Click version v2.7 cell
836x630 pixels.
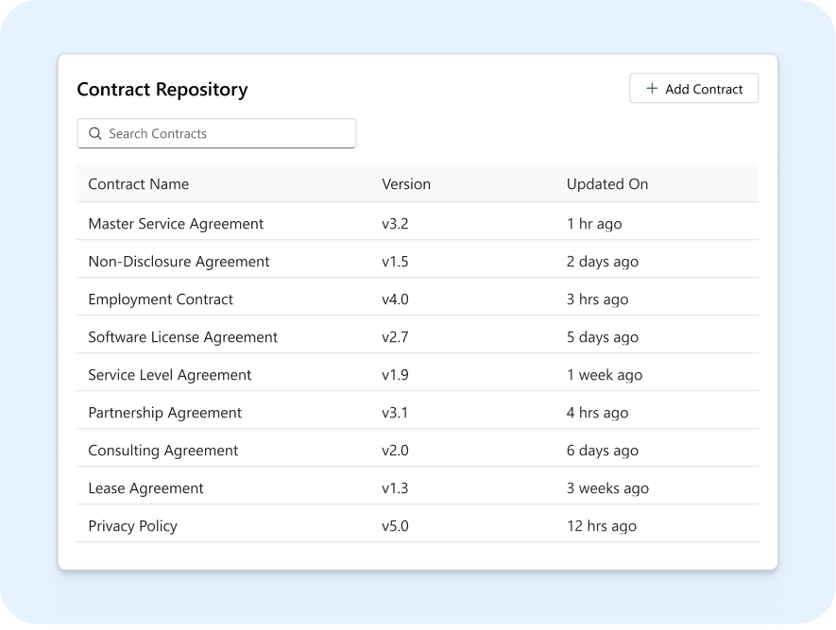[x=395, y=337]
